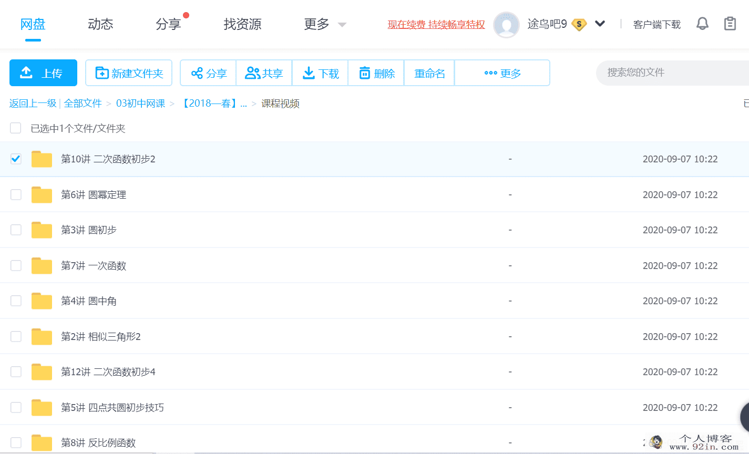Click username 途鸟吧9
The image size is (749, 454).
click(x=547, y=24)
